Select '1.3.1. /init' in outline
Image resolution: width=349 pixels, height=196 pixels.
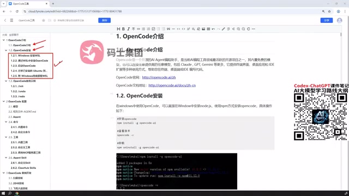click(x=17, y=86)
